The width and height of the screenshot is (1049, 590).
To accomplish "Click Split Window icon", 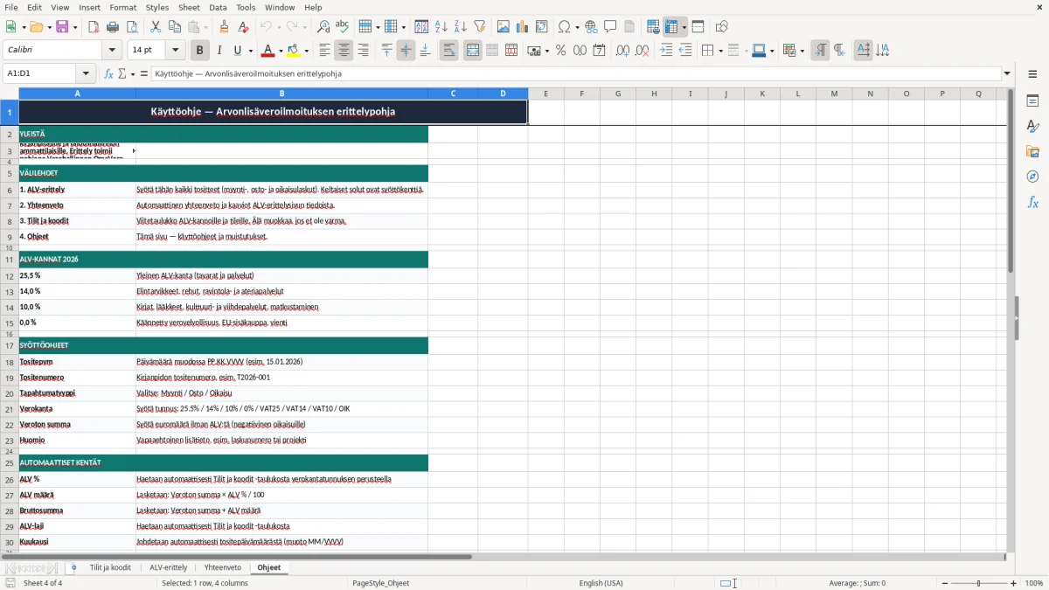I will coord(698,27).
